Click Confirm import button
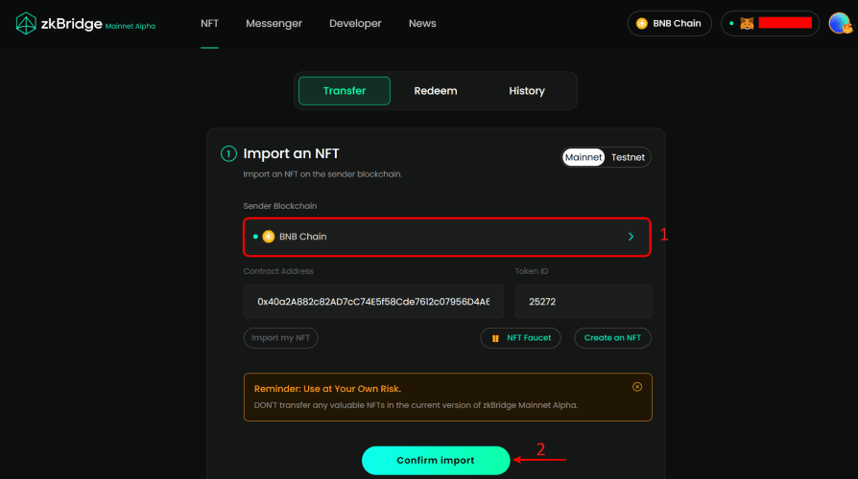This screenshot has width=858, height=479. 436,461
